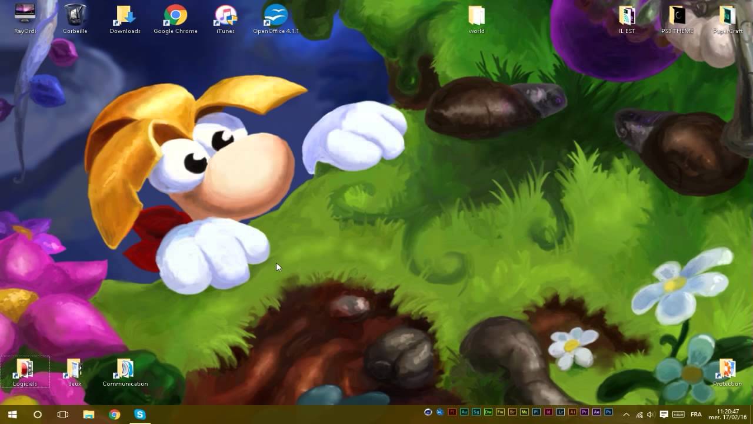Select the OpenOffice 4.1.1 shortcut
753x424 pixels.
tap(276, 18)
